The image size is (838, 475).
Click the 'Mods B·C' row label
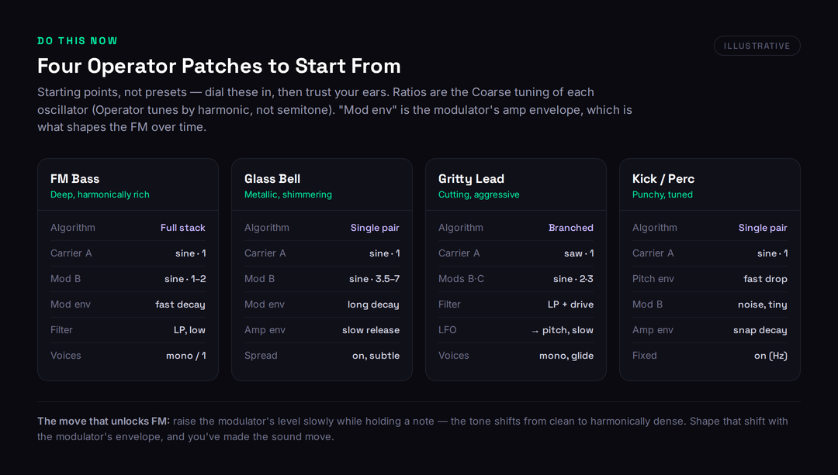pos(461,279)
